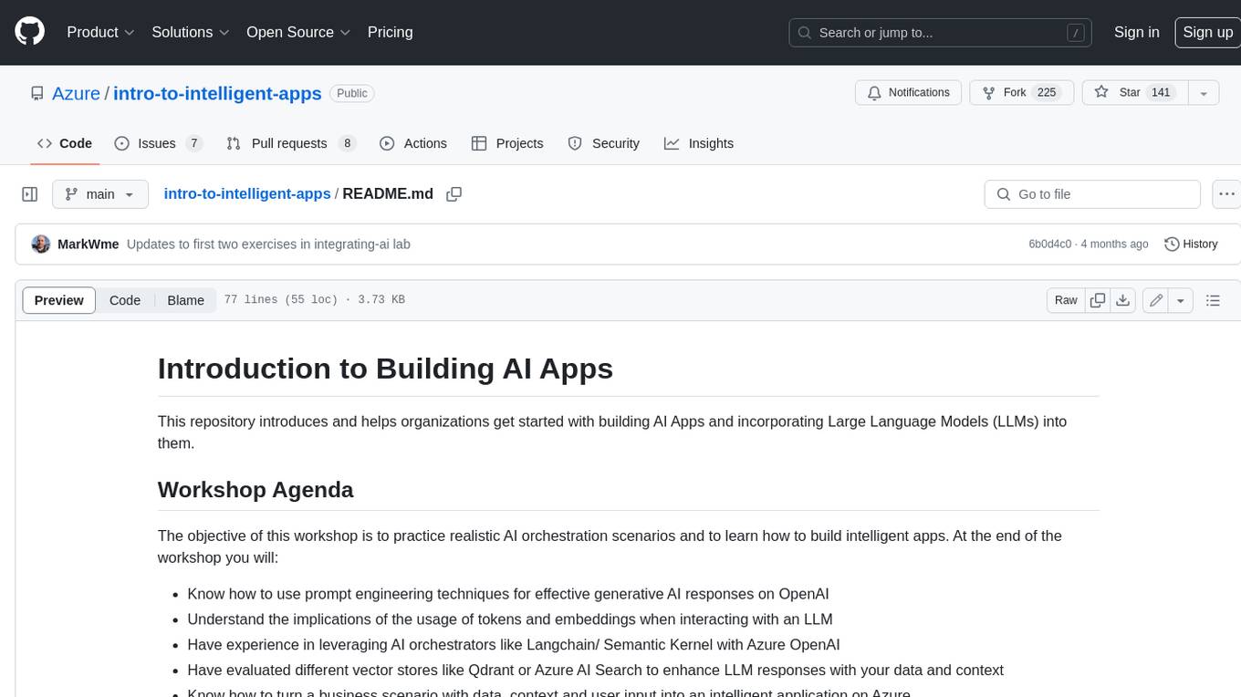Switch to the Code tab
The width and height of the screenshot is (1241, 697).
click(x=64, y=143)
